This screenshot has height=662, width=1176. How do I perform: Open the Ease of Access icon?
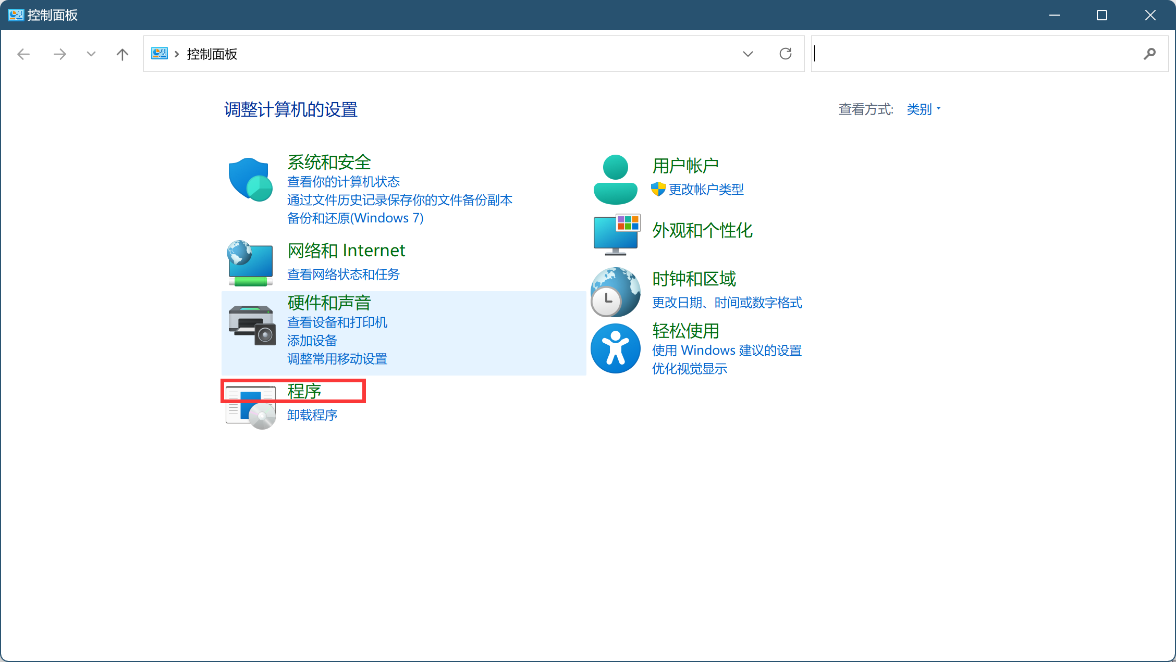(x=615, y=348)
